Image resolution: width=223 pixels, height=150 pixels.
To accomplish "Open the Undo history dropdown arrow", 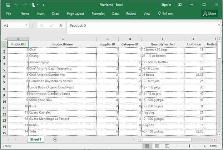I will 20,5.
